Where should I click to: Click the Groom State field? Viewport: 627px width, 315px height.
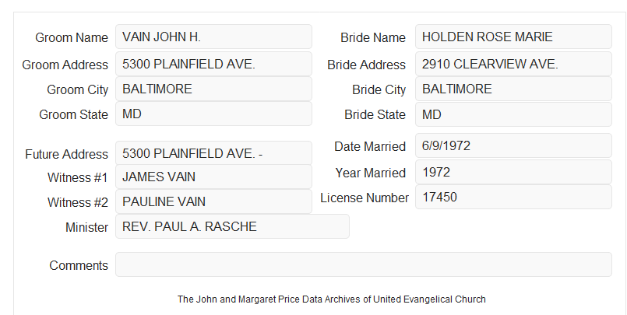[213, 114]
